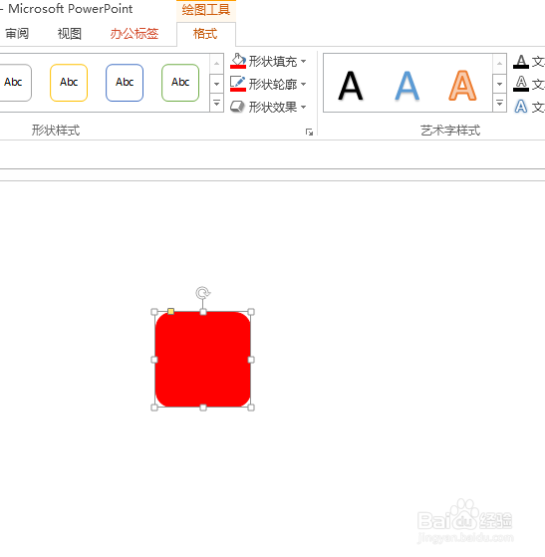Click the top-right resize handle of shape
Screen dimensions: 545x557
251,312
